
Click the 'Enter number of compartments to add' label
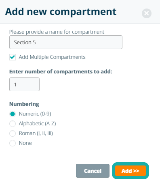(61, 71)
